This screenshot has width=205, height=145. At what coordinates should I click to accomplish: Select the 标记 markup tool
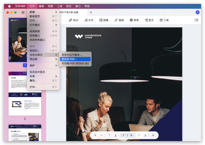74,20
